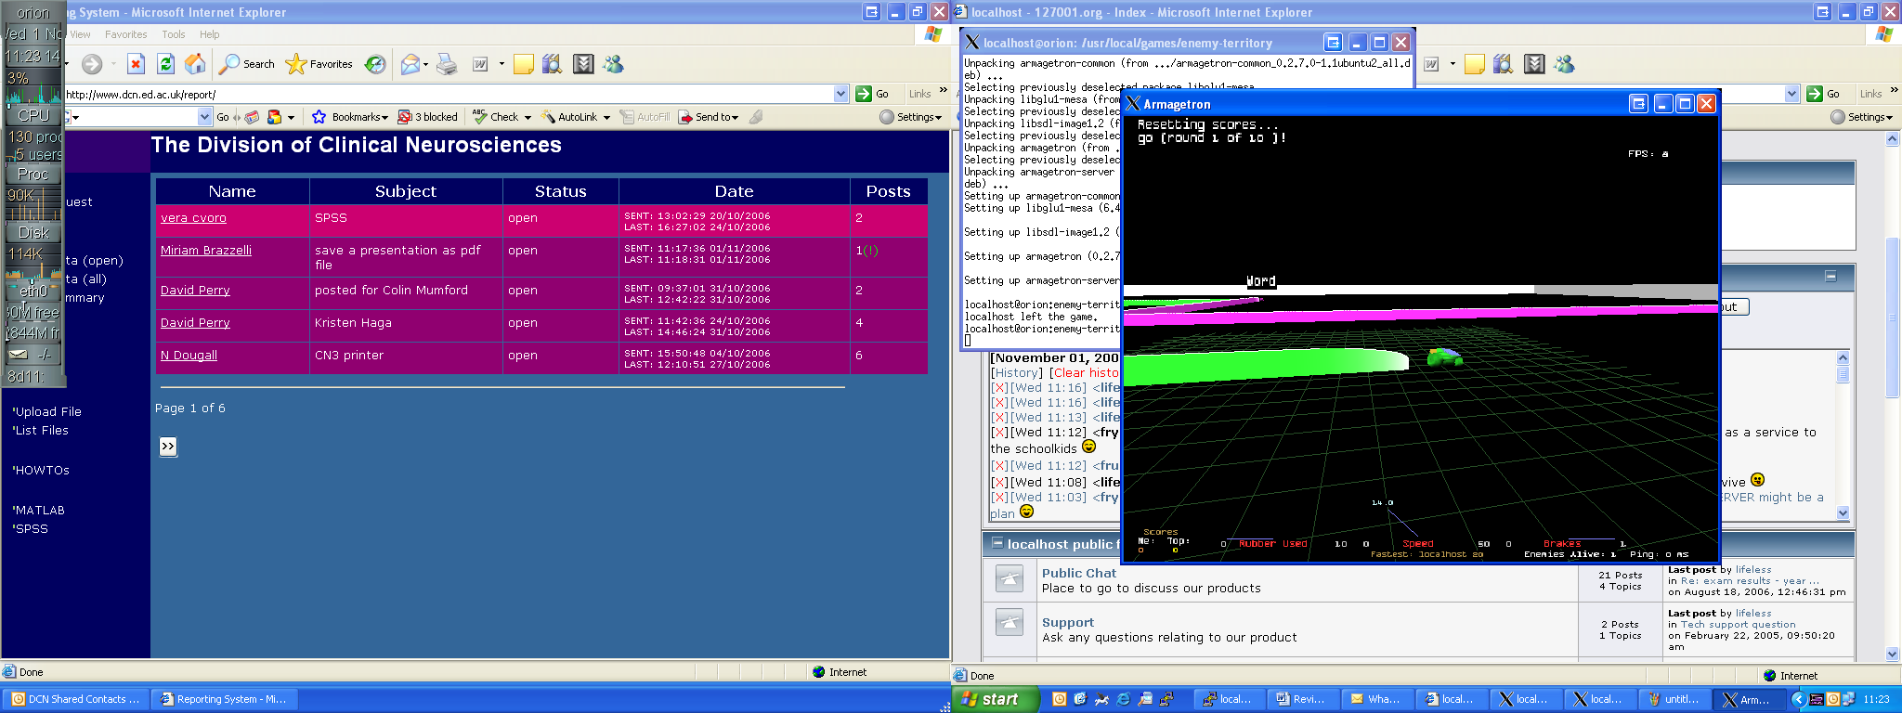Refresh the Reporting System page
The width and height of the screenshot is (1902, 713).
pyautogui.click(x=165, y=64)
